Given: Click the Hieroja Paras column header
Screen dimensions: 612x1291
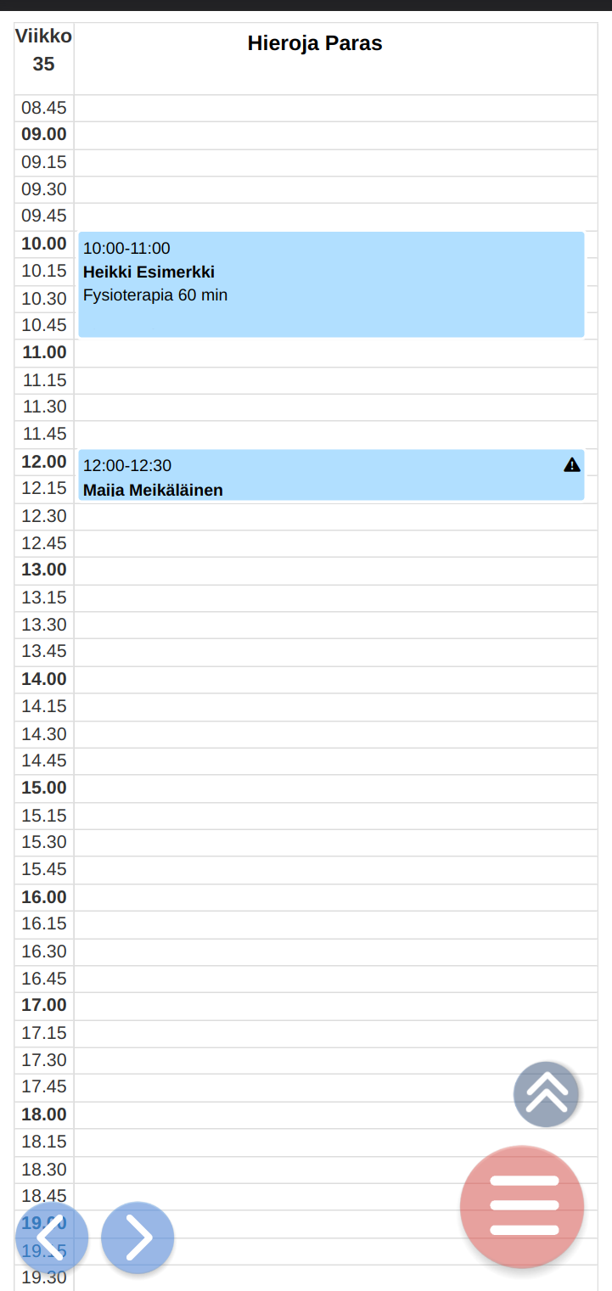Looking at the screenshot, I should tap(315, 44).
